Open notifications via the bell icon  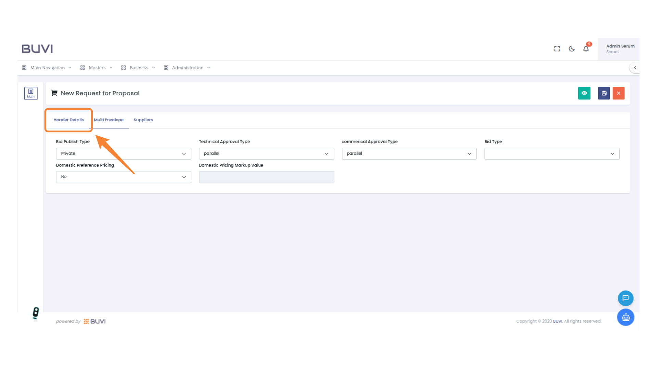pos(586,49)
